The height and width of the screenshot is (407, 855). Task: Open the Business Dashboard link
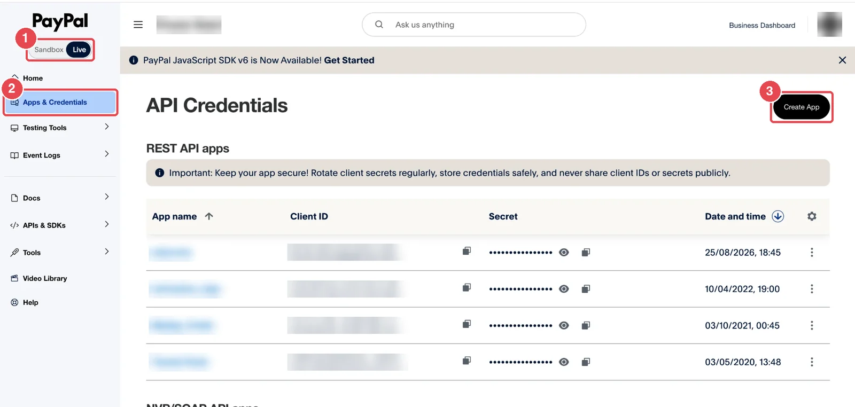pos(762,25)
